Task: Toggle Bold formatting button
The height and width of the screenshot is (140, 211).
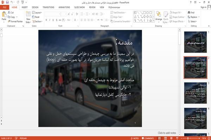Action: pyautogui.click(x=46, y=20)
